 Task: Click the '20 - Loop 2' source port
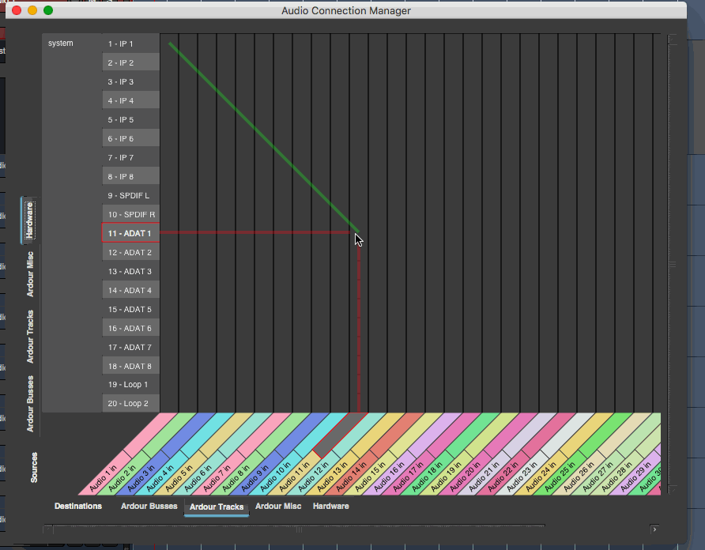tap(130, 404)
